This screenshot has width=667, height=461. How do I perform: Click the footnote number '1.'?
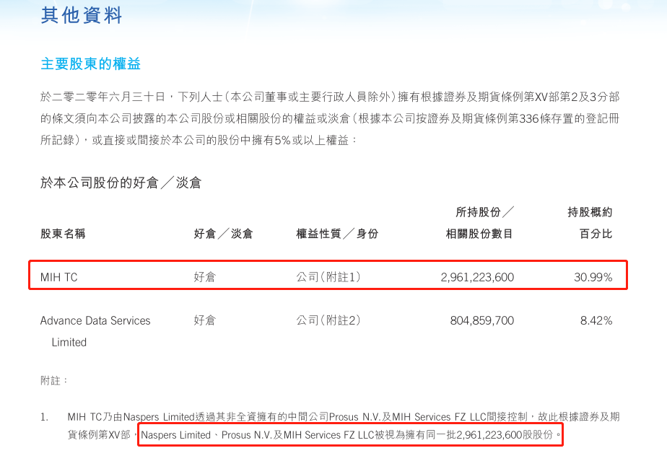coord(44,417)
